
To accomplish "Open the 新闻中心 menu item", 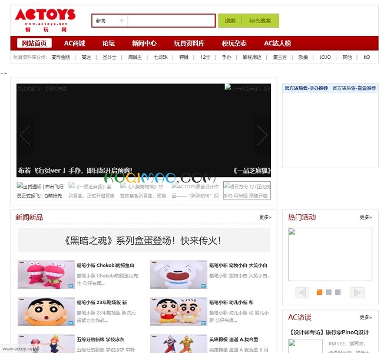I will pyautogui.click(x=144, y=44).
